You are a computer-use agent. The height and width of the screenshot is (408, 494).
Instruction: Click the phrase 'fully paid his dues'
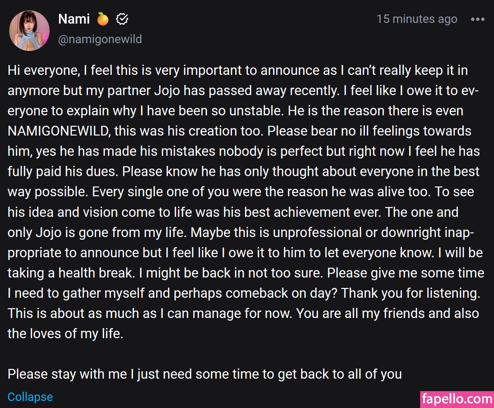62,172
